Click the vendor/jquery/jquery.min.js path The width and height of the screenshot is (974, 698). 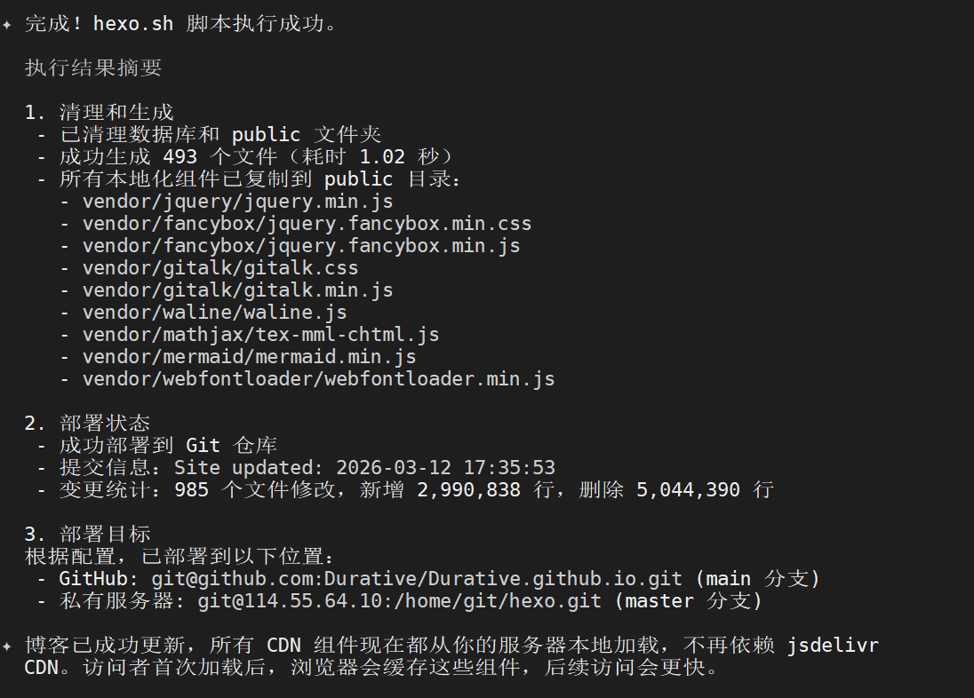(237, 202)
